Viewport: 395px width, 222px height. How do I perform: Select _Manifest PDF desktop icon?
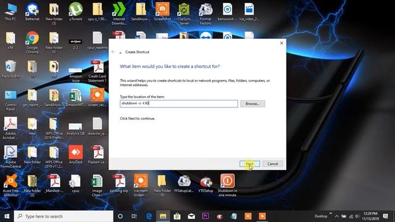(x=54, y=184)
